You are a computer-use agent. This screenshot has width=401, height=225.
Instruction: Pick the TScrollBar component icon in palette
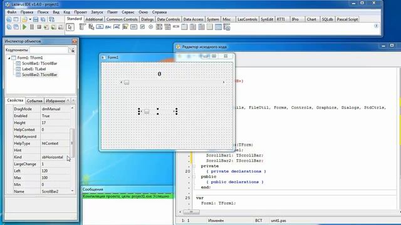pyautogui.click(x=176, y=27)
